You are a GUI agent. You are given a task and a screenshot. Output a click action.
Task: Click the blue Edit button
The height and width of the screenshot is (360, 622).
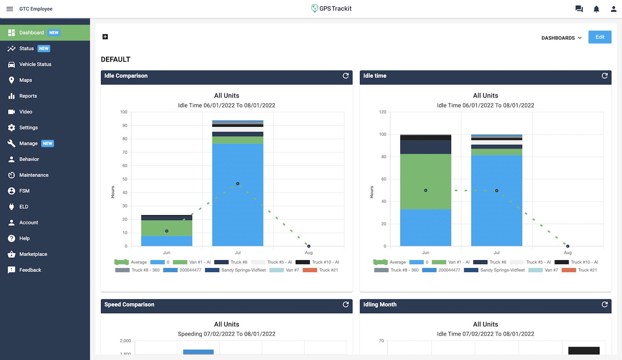point(600,37)
